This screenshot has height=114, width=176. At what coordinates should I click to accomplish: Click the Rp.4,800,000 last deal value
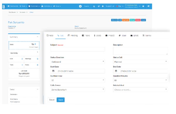tap(24, 73)
